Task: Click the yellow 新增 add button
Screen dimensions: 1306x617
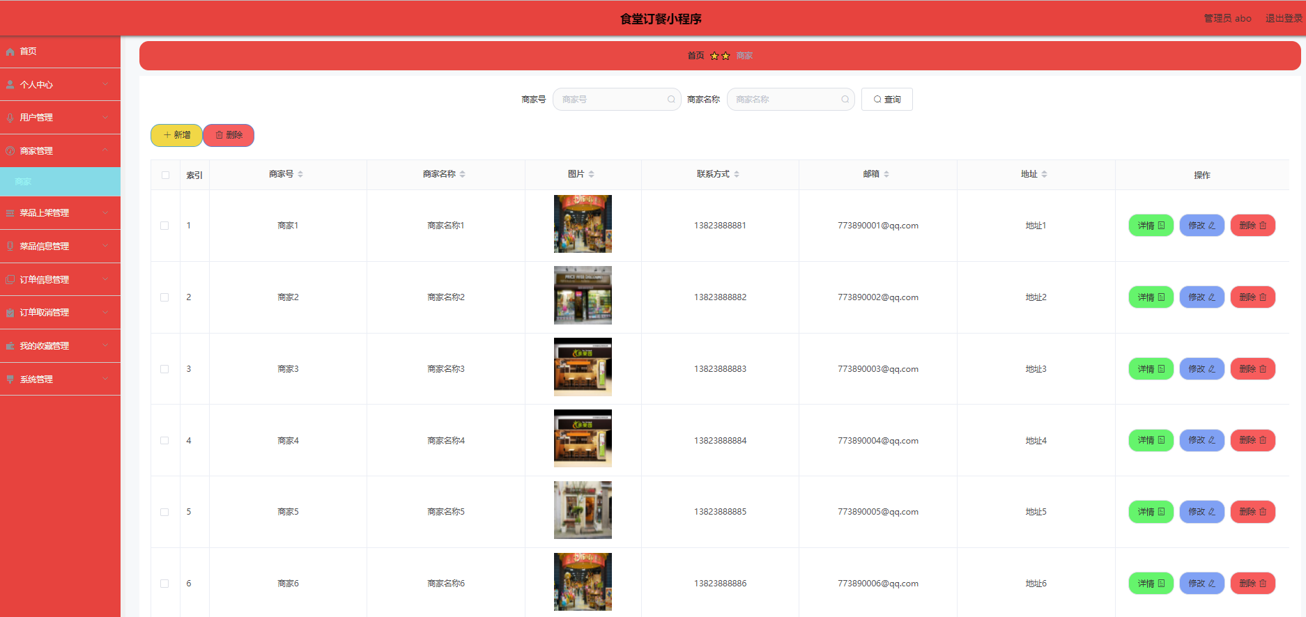Action: coord(176,135)
